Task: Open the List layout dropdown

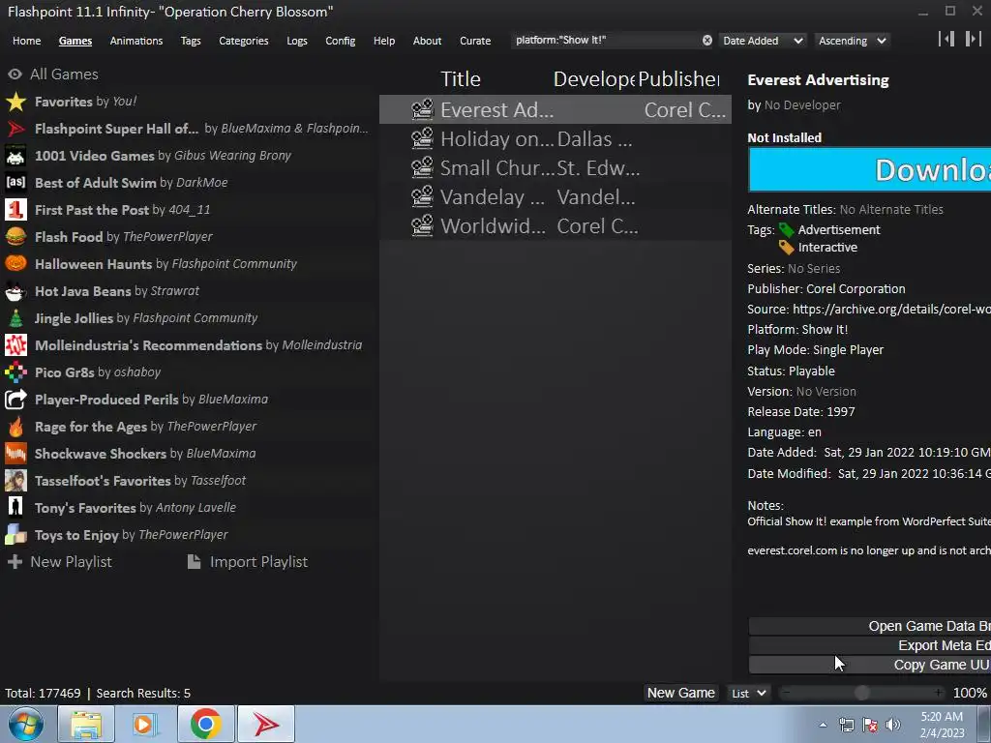Action: click(749, 693)
